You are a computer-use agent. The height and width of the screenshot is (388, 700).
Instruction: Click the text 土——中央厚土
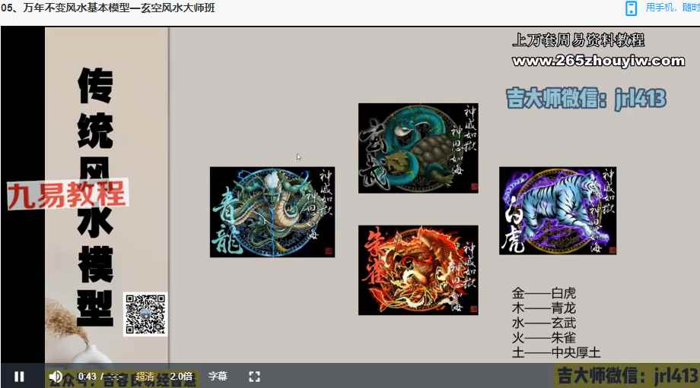pyautogui.click(x=556, y=352)
